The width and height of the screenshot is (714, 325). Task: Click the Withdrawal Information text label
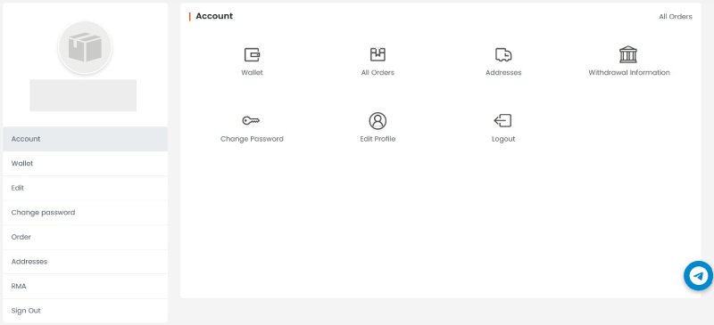pyautogui.click(x=629, y=72)
